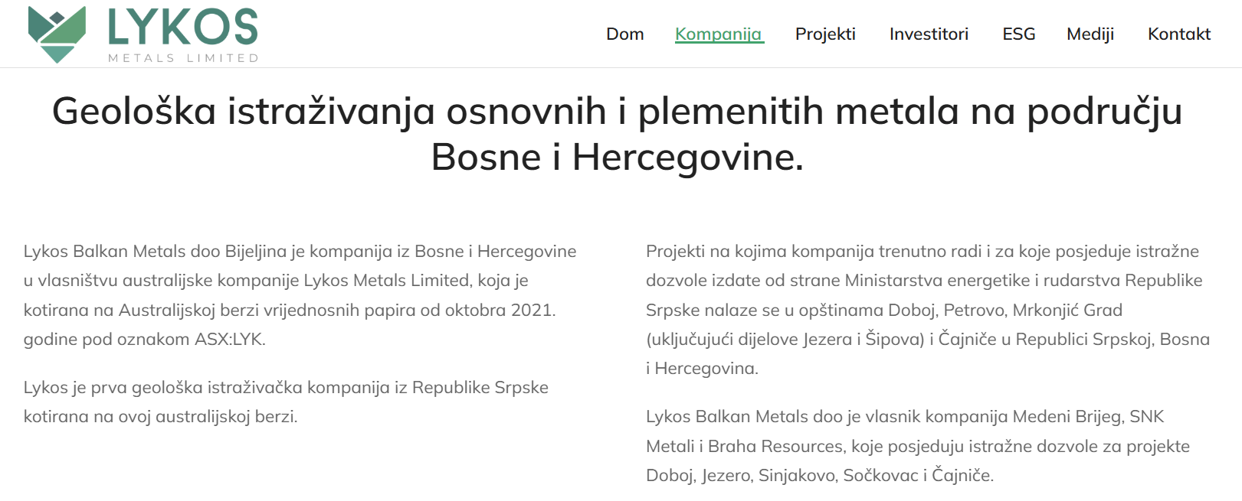Open the Investitori navigation link

pyautogui.click(x=929, y=34)
